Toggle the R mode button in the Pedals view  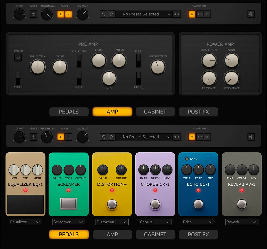pyautogui.click(x=68, y=137)
